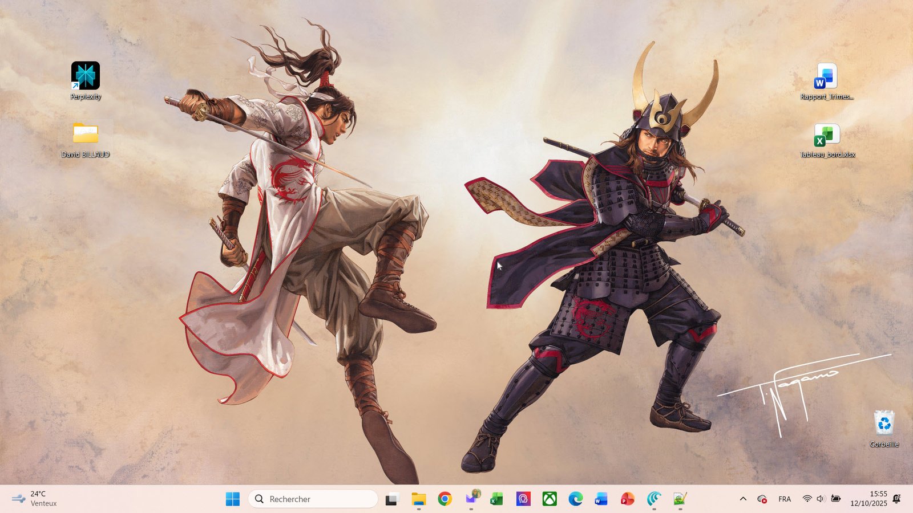Launch the Xbox app from the taskbar
Image resolution: width=913 pixels, height=513 pixels.
[549, 499]
